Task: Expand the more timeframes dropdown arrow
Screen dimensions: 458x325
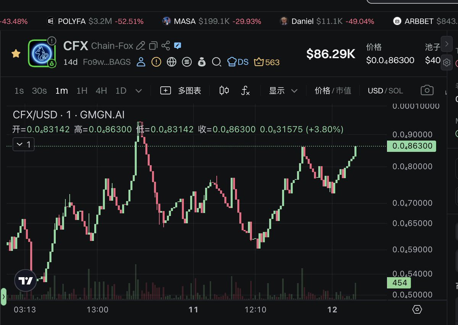Action: (139, 91)
